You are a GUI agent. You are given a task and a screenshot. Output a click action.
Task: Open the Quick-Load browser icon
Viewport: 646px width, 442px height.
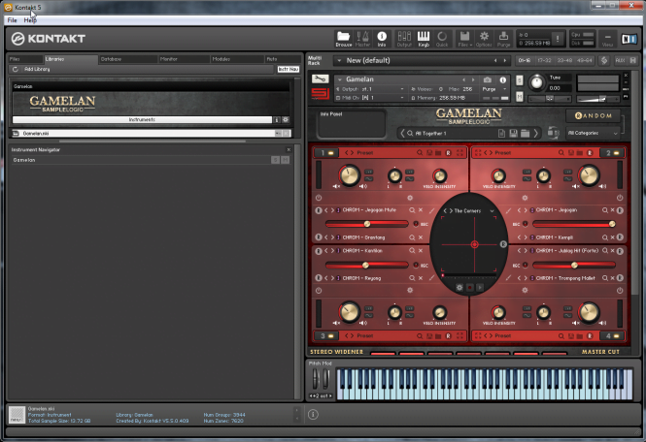(442, 39)
